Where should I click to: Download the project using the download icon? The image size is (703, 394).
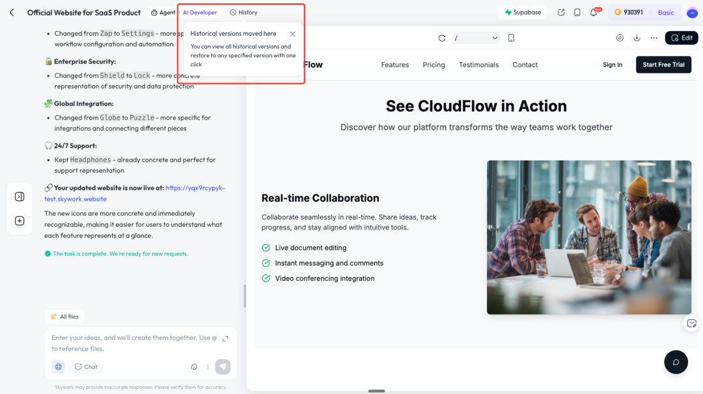637,38
